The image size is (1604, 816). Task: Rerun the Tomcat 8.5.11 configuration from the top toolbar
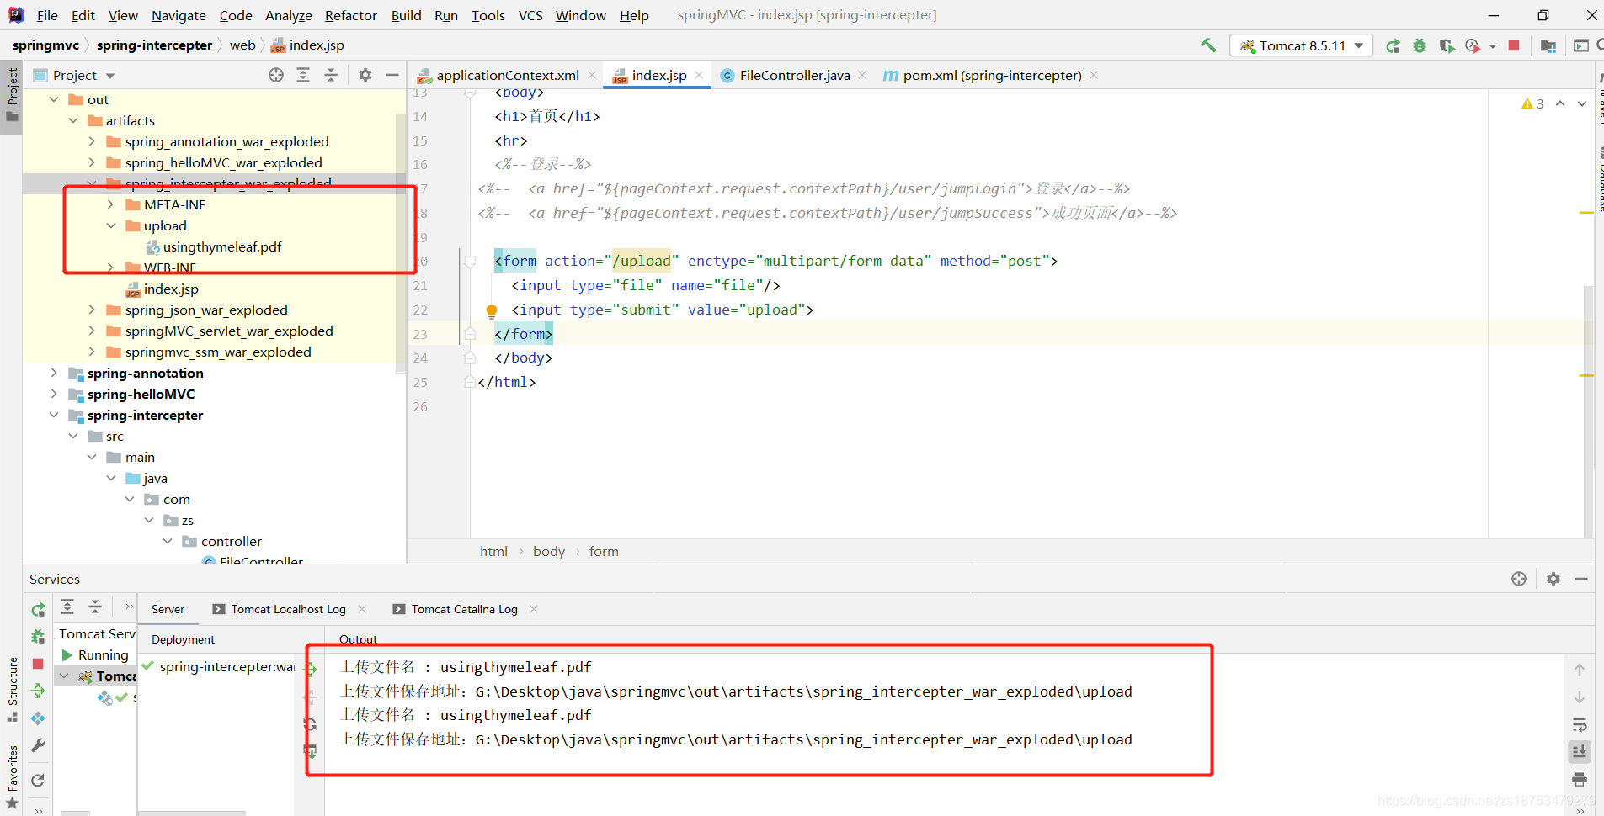[x=1394, y=45]
